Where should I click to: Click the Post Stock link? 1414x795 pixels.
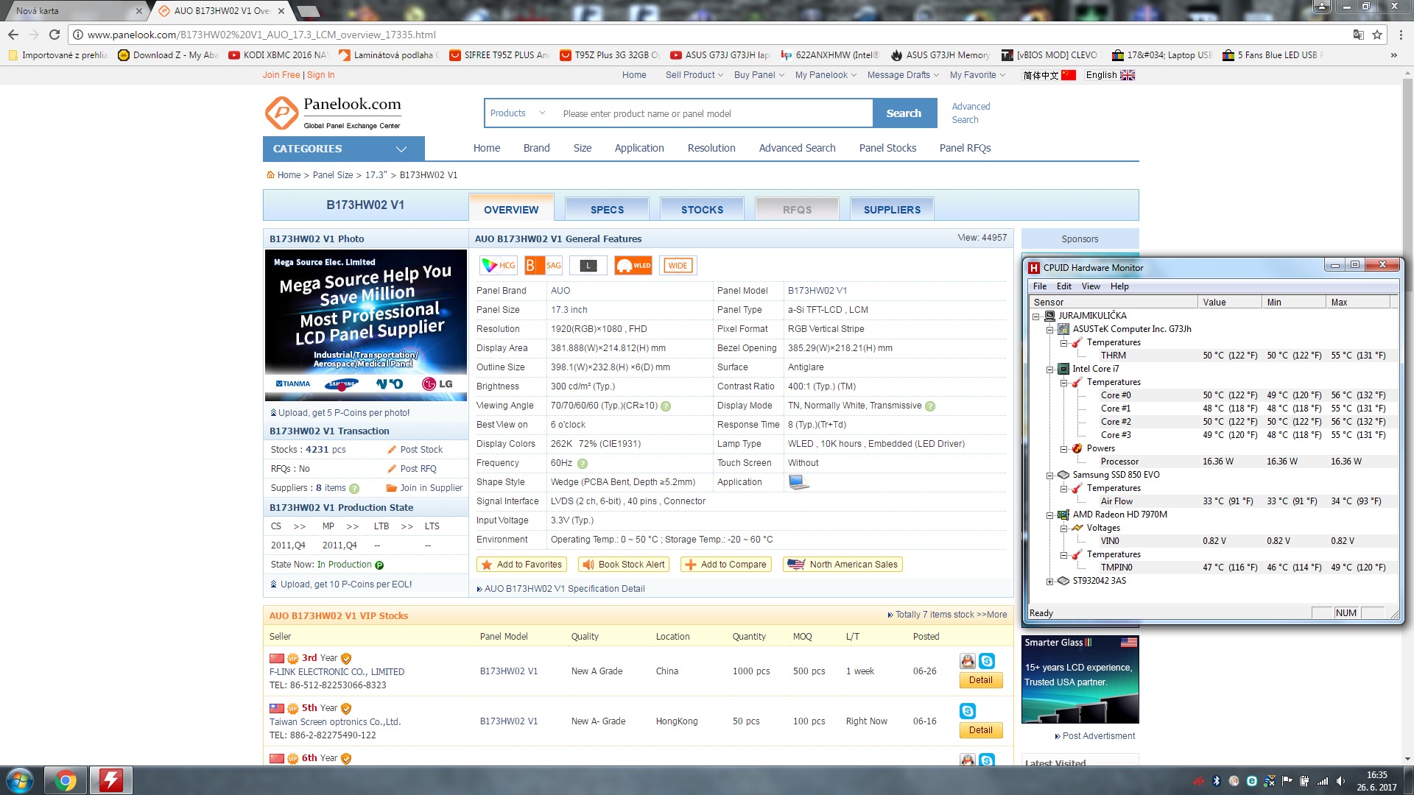click(x=421, y=450)
